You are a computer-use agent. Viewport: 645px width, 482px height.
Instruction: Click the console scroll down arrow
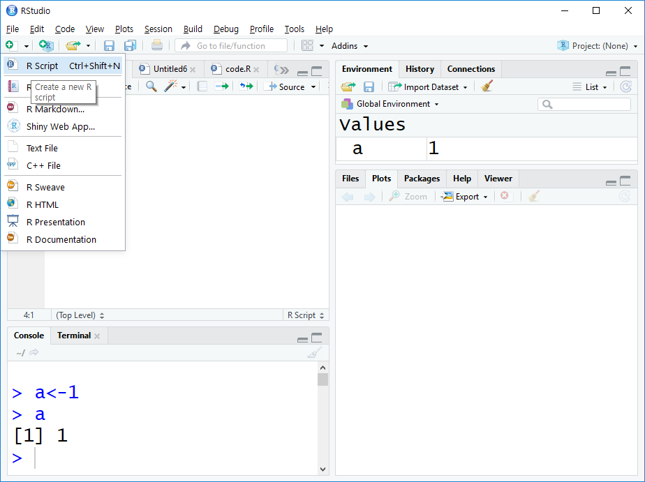[323, 469]
